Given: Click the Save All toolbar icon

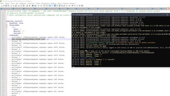Looking at the screenshot, I should [8, 6].
